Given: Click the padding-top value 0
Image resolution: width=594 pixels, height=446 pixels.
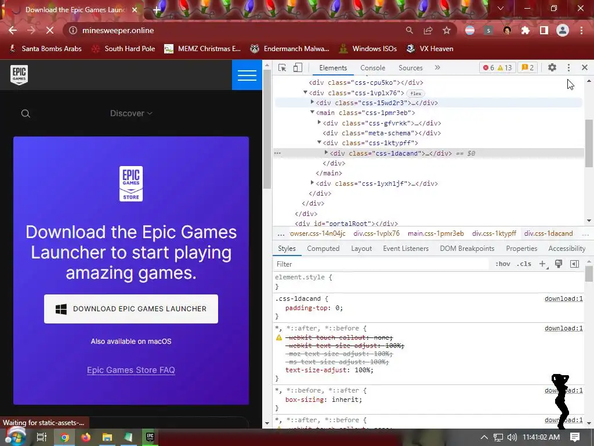Looking at the screenshot, I should coord(337,308).
